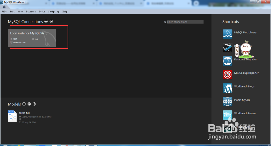Image resolution: width=271 pixels, height=146 pixels.
Task: Click the Filter connections search field
Action: click(185, 22)
